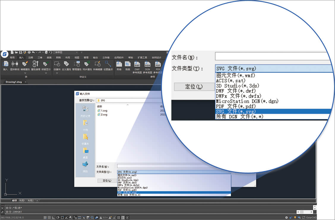This screenshot has height=220, width=335.
Task: Open the 二维草图 workspace dropdown
Action: [65, 52]
